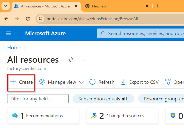Screen dimensions: 184x128
Task: Expand the Manage view dropdown chevron
Action: point(81,82)
